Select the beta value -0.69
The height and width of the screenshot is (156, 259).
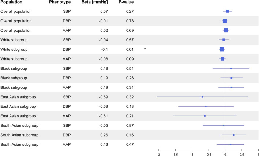coord(104,97)
